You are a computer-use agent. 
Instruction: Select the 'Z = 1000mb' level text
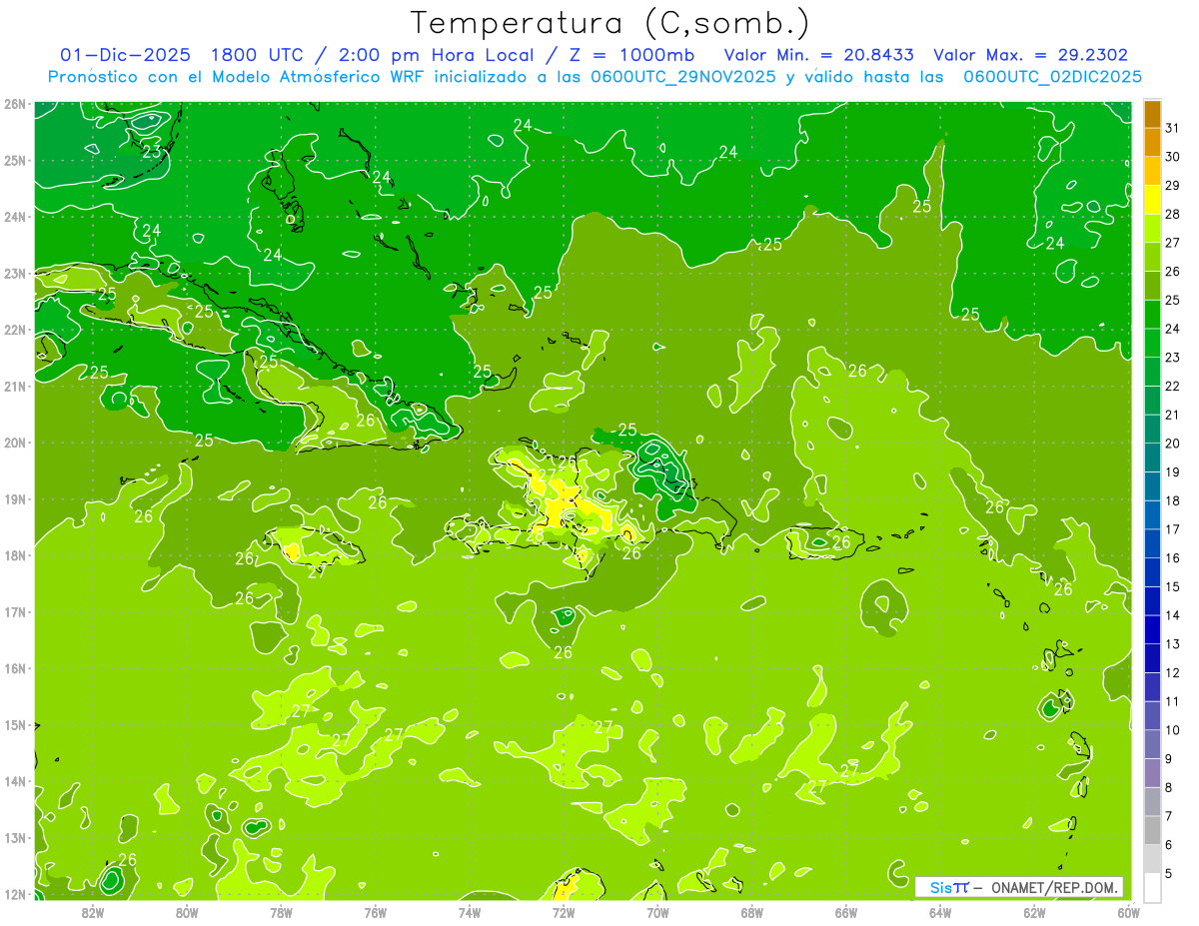tap(629, 55)
